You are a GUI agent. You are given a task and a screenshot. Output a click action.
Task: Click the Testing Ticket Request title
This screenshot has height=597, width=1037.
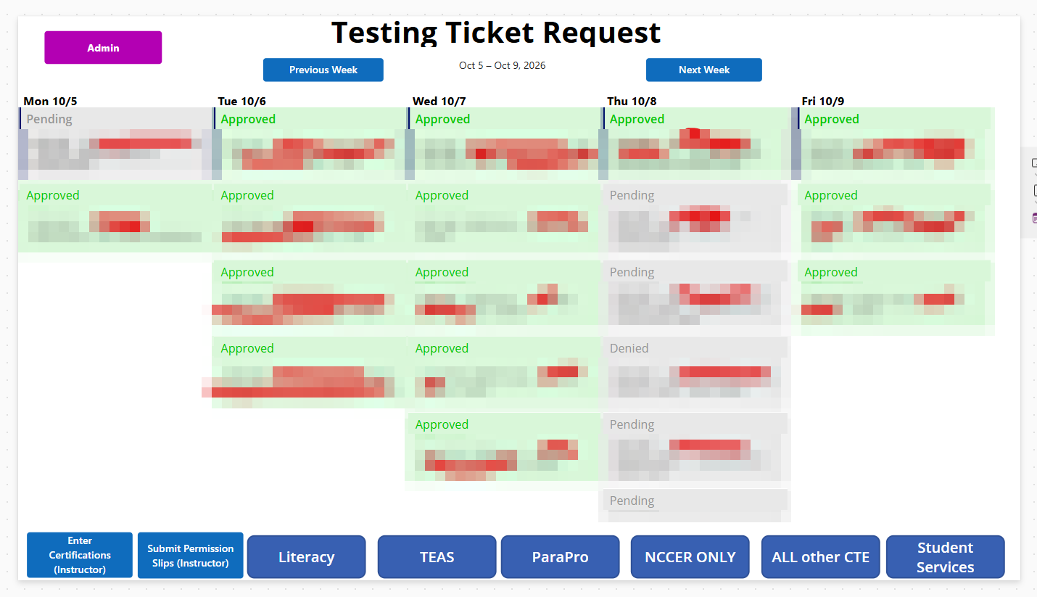click(496, 33)
